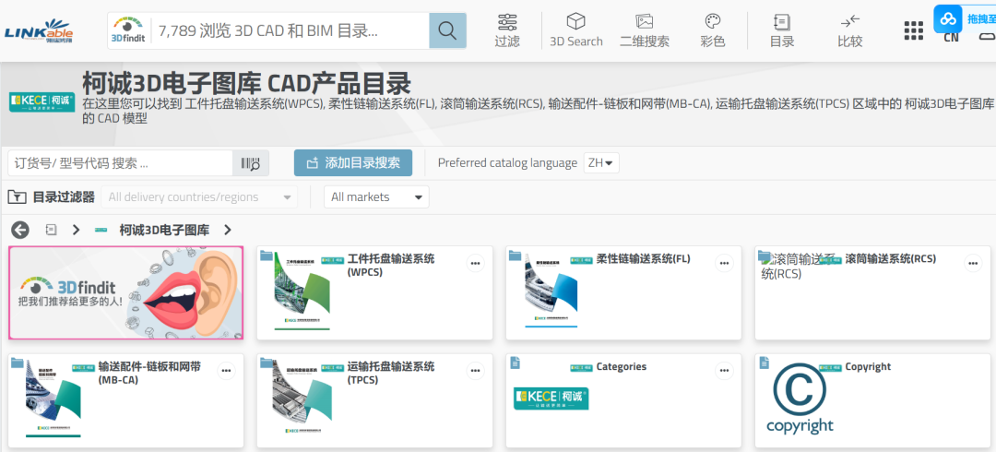Open the All delivery countries/regions dropdown
The width and height of the screenshot is (996, 452).
pyautogui.click(x=201, y=197)
